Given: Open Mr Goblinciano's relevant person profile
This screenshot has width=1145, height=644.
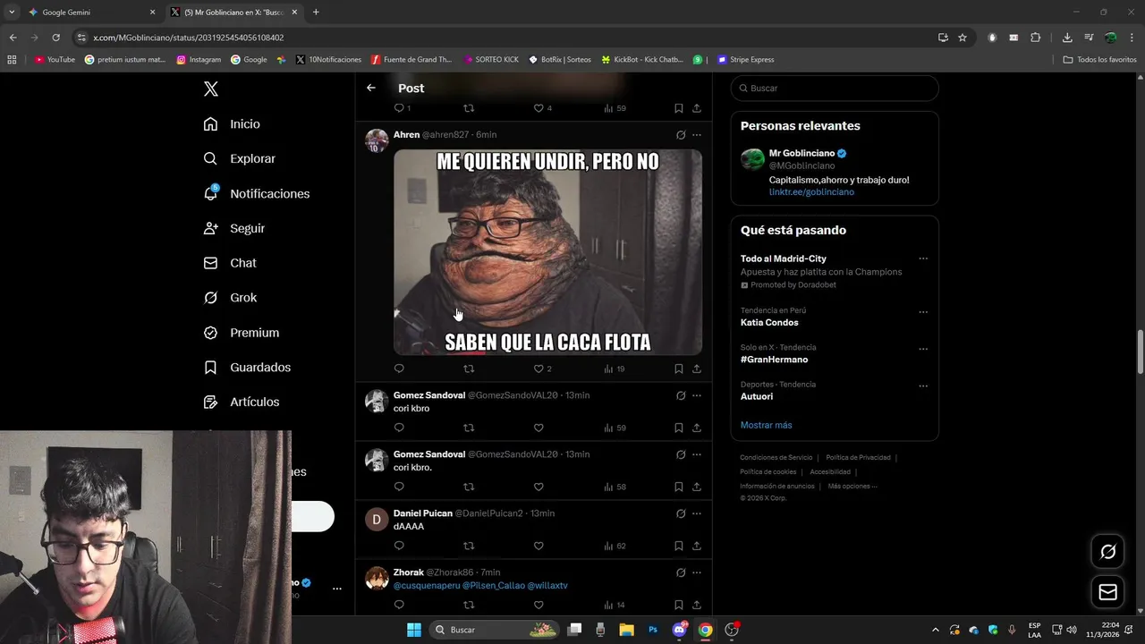Looking at the screenshot, I should (801, 153).
